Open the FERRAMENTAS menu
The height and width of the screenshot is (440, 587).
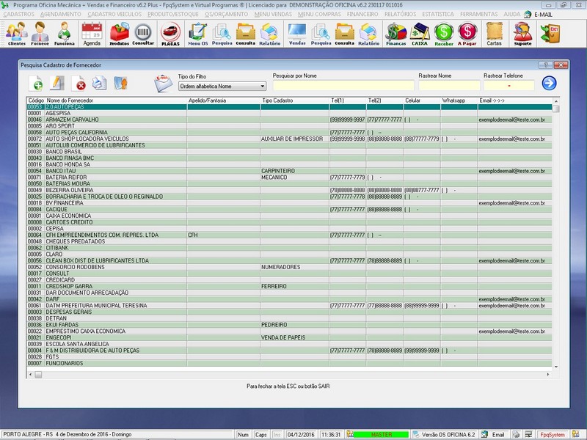click(479, 14)
